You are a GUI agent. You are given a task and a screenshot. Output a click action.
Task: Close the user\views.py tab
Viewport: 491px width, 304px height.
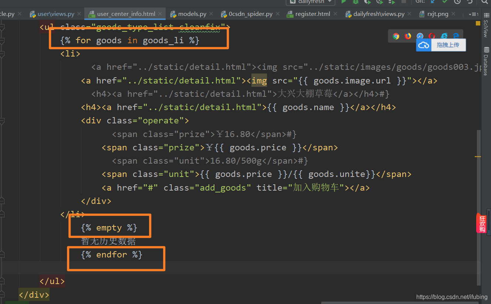[80, 14]
